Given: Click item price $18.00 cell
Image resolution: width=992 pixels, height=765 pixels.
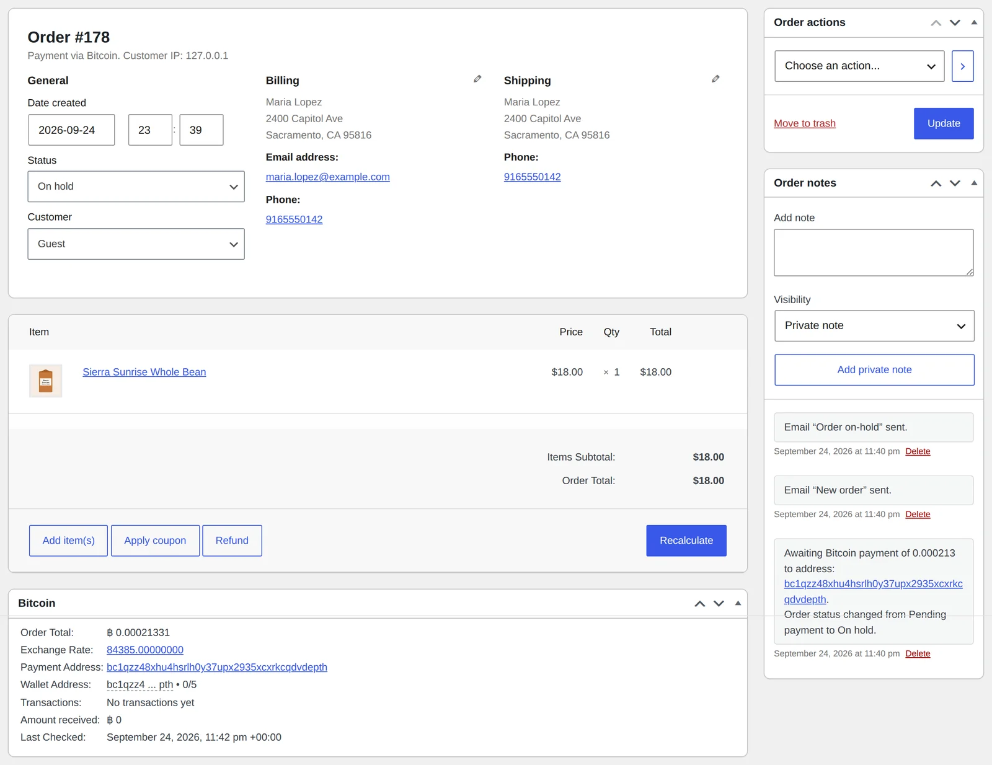Looking at the screenshot, I should [567, 372].
